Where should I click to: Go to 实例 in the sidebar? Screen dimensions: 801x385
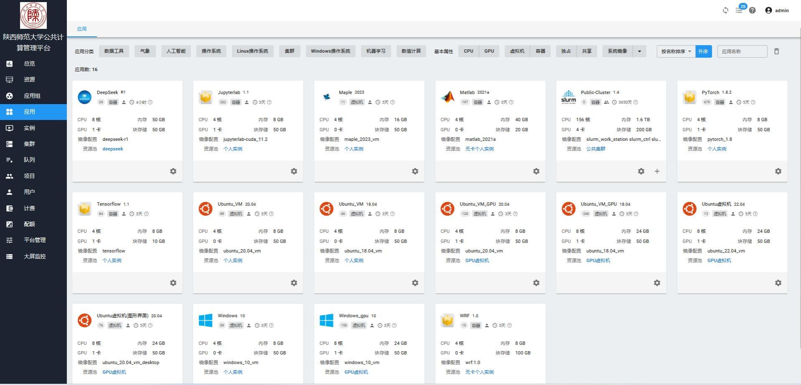(x=29, y=128)
